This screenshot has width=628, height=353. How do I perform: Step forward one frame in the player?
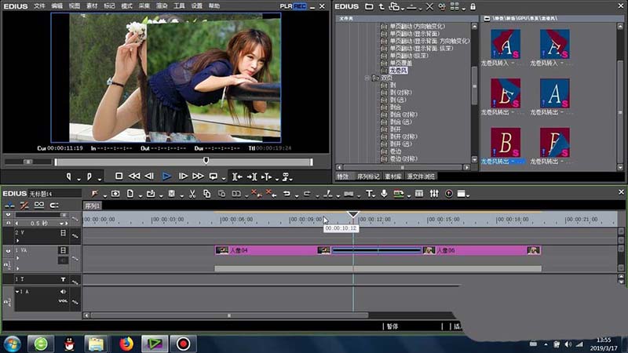183,176
